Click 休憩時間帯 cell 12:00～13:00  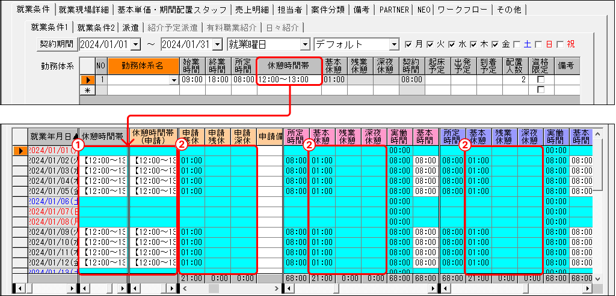pos(289,80)
